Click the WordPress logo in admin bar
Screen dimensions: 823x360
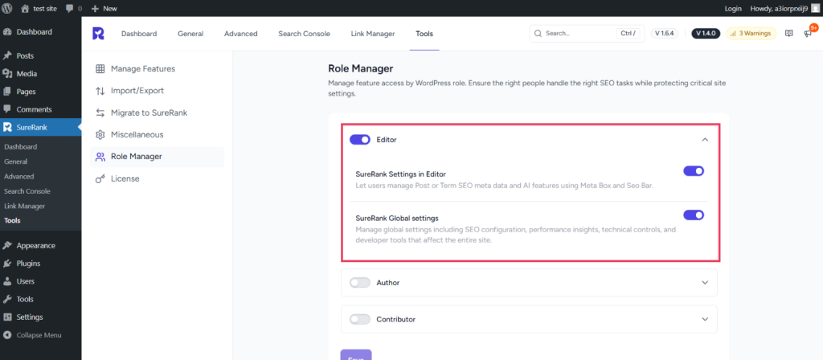click(x=6, y=8)
